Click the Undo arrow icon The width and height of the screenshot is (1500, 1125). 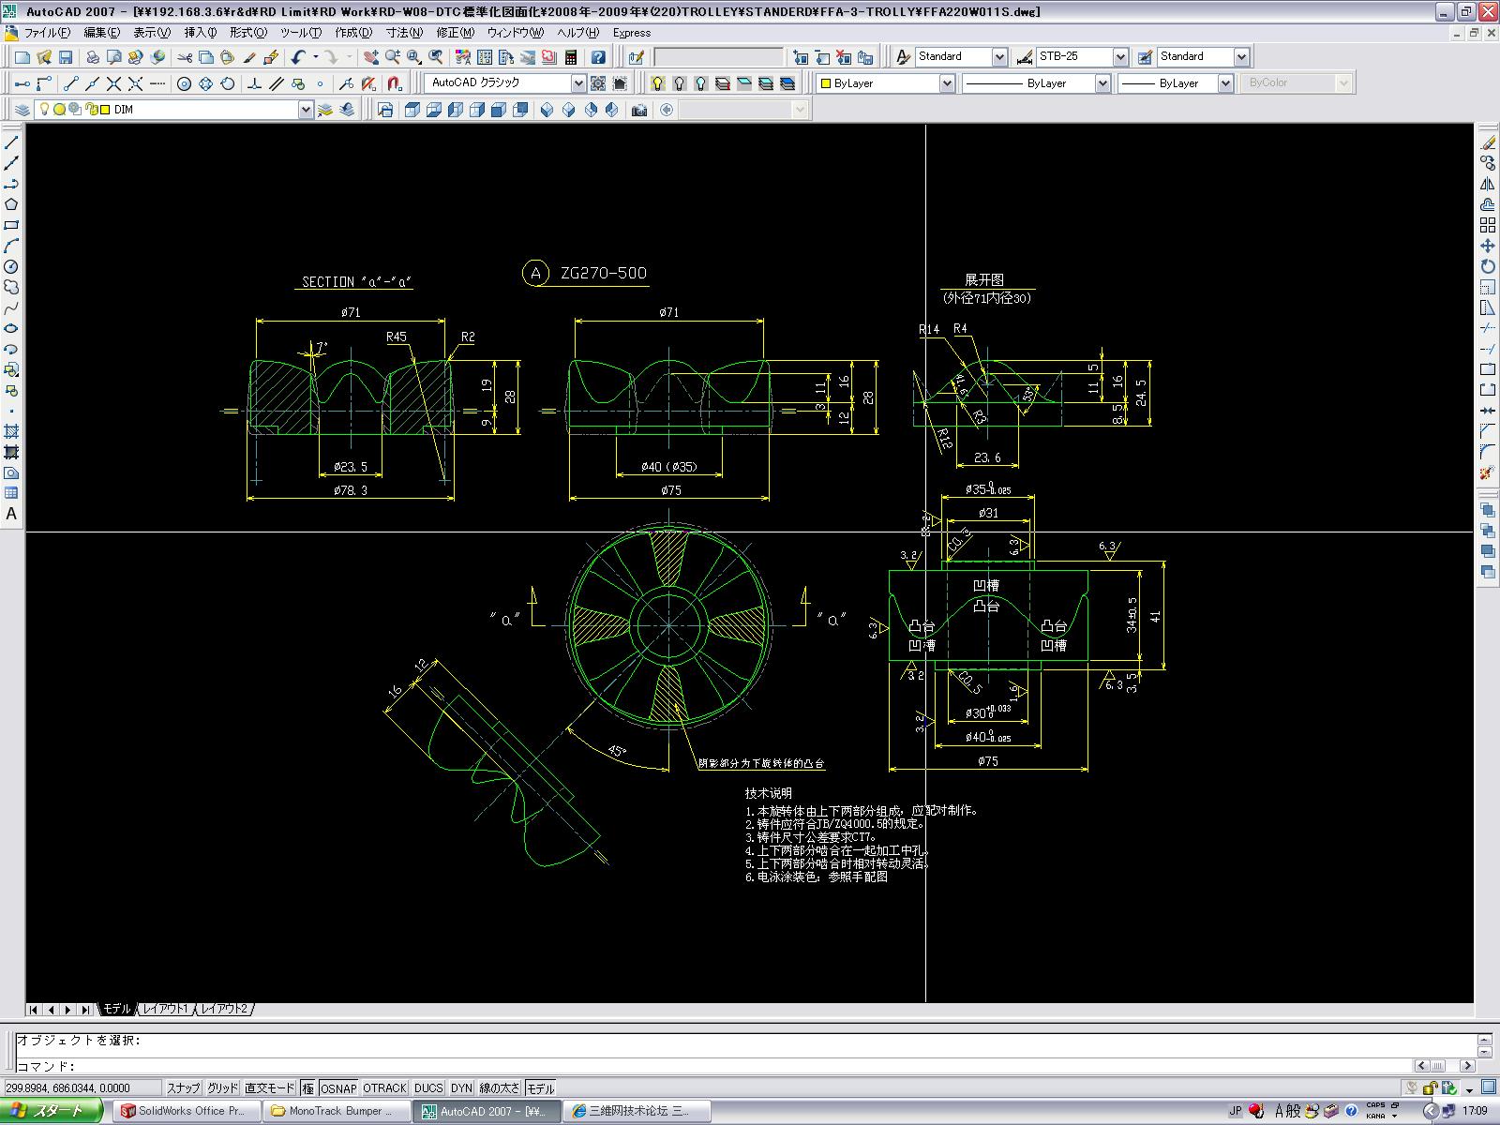(x=298, y=58)
